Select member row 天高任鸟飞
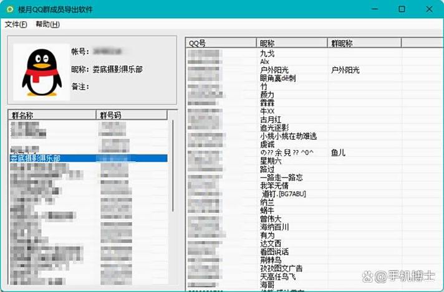 (277, 276)
